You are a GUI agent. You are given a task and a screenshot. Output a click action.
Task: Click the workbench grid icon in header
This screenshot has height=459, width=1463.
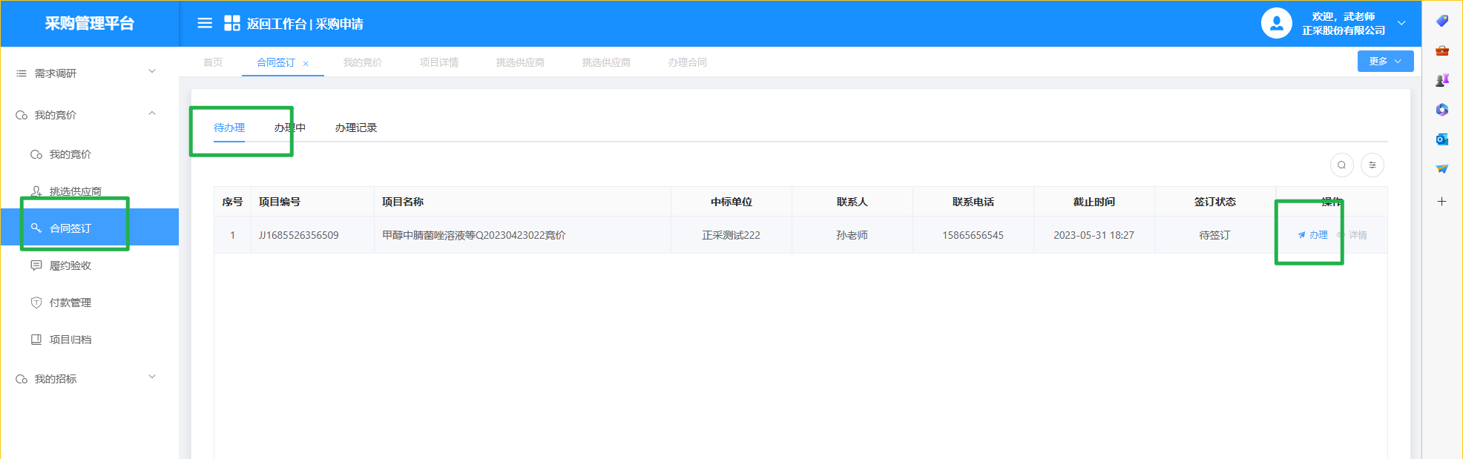point(232,24)
